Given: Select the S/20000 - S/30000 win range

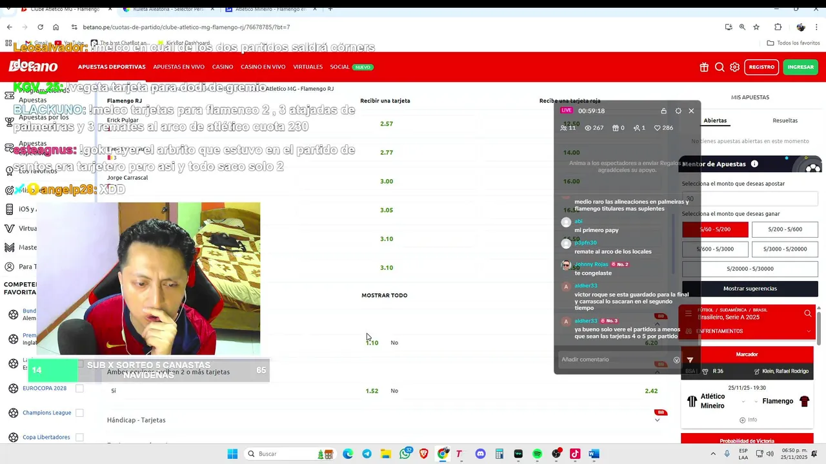Looking at the screenshot, I should [750, 269].
